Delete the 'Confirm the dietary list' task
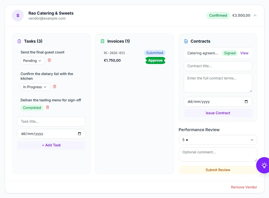This screenshot has width=269, height=198. [x=55, y=86]
